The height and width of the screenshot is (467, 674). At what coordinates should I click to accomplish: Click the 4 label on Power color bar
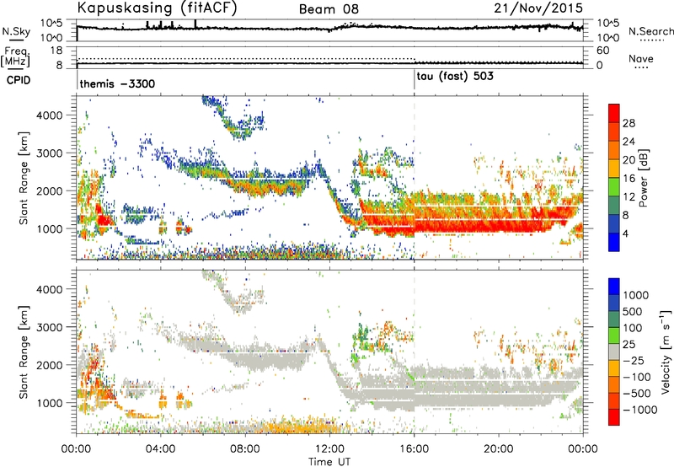(625, 233)
